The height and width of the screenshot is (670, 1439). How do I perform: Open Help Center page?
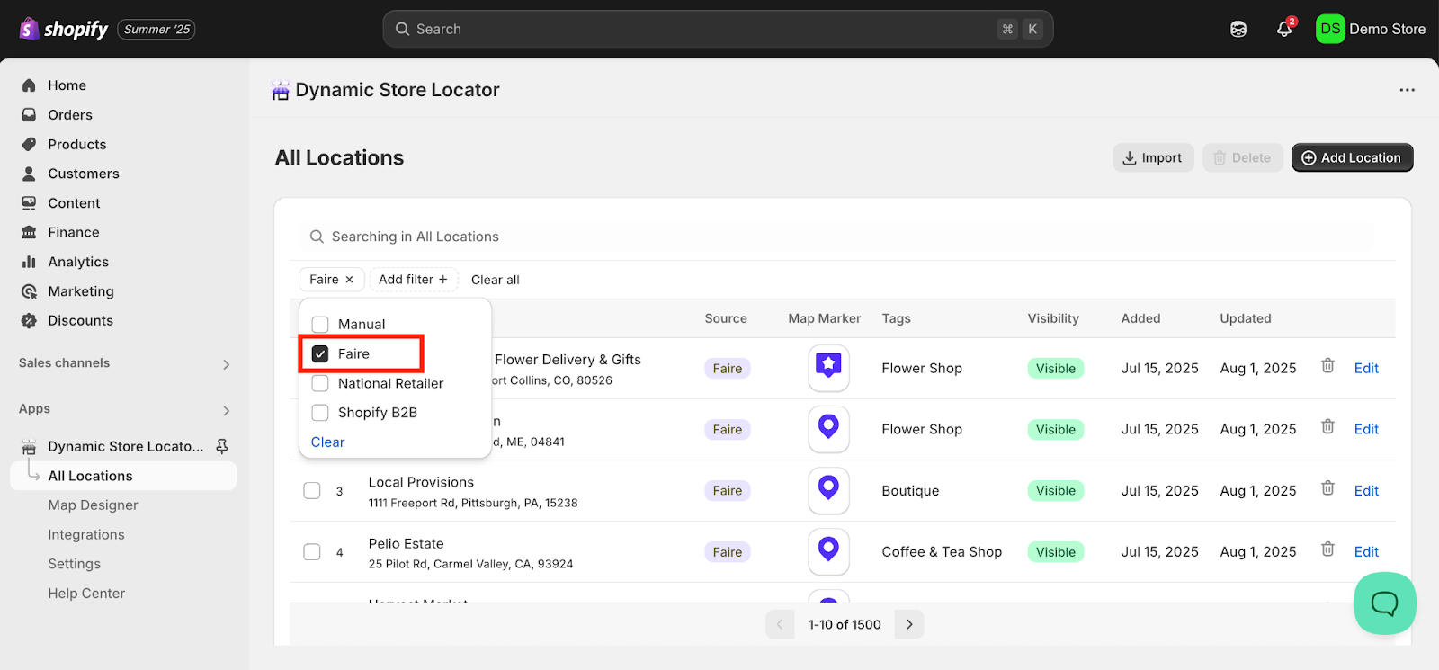click(x=86, y=594)
